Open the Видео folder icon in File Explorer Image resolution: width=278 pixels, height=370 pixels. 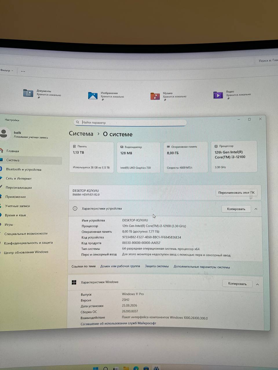(x=218, y=95)
